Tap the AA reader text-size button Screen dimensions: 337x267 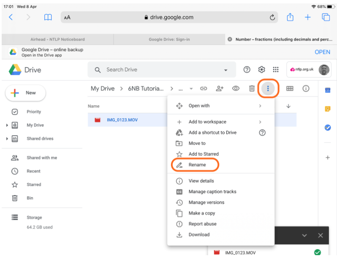[67, 17]
